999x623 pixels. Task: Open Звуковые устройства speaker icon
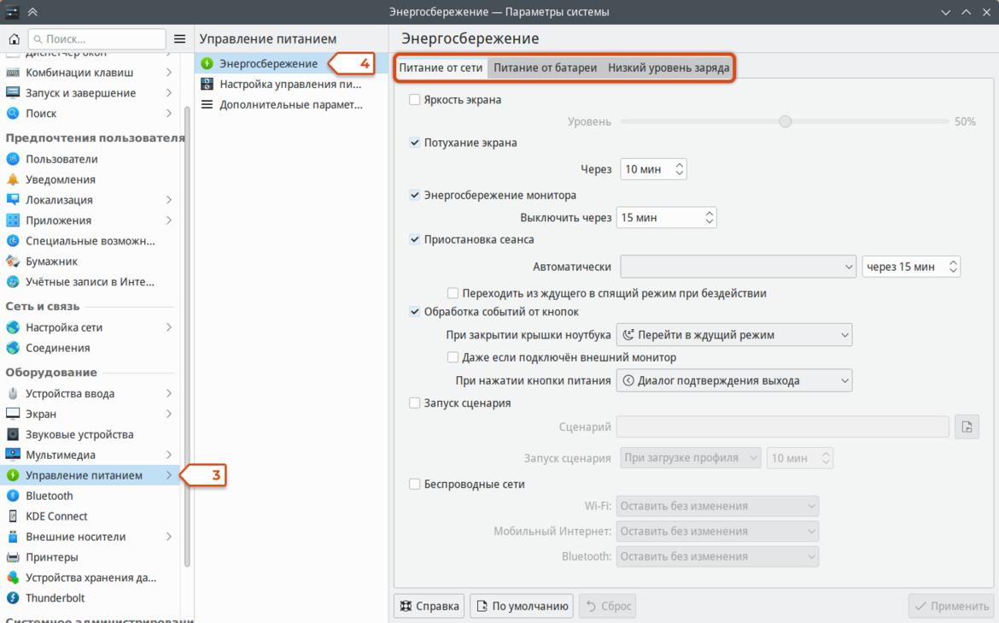pyautogui.click(x=13, y=434)
